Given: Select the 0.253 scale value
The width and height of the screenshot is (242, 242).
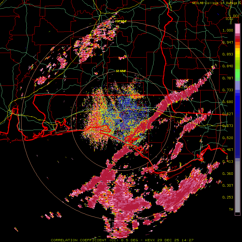Looking at the screenshot, I should [228, 197].
